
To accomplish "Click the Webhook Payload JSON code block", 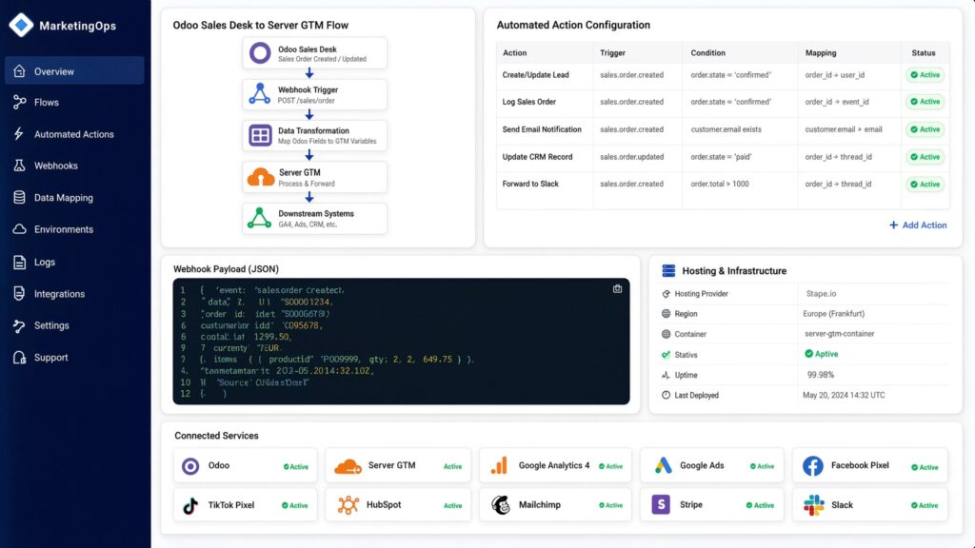I will pyautogui.click(x=401, y=342).
